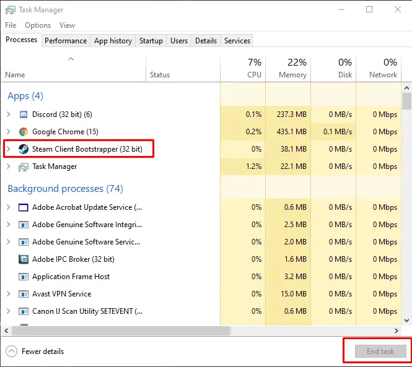
Task: Click the Adobe Genuine Software Integrity icon
Action: pos(24,225)
